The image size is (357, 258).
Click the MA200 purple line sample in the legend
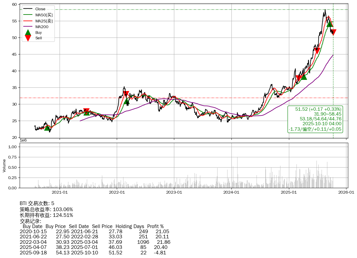coord(28,27)
